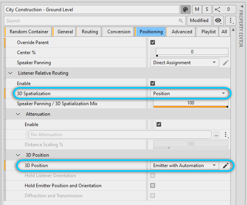Adjust the Speaker Panning / 3D Spatialization Mix slider
The image size is (247, 205).
click(x=191, y=104)
